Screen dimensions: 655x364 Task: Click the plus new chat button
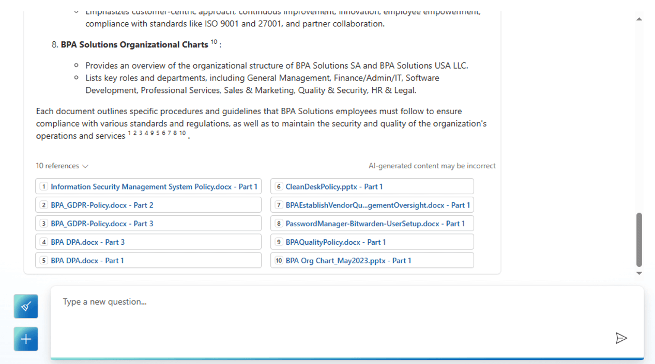[26, 339]
